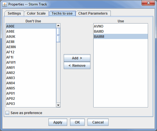Select AF1I in the Don't Use list

[x=31, y=57]
